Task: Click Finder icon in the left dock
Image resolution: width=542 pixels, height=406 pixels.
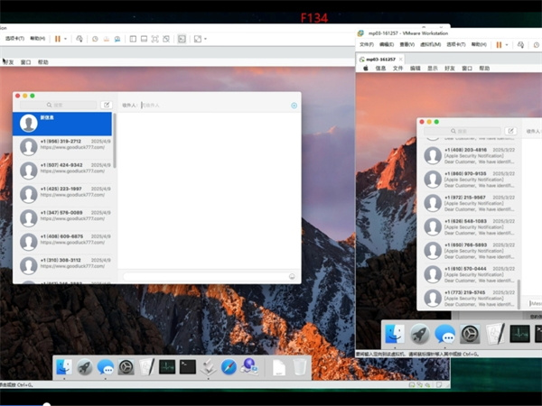Action: (x=63, y=366)
